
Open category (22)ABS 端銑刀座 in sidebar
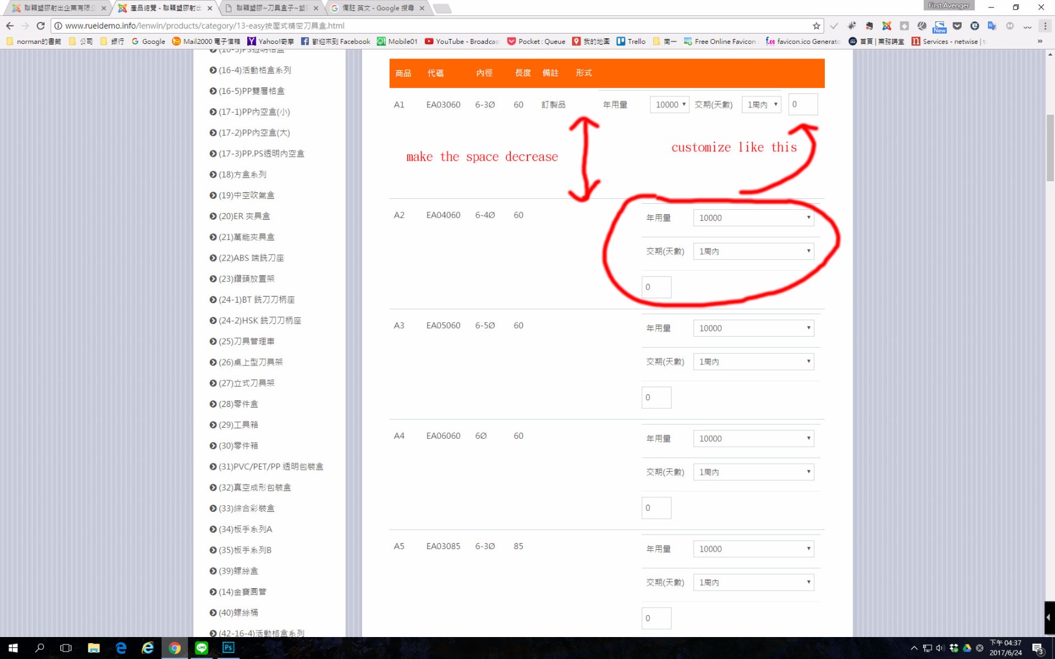[251, 258]
